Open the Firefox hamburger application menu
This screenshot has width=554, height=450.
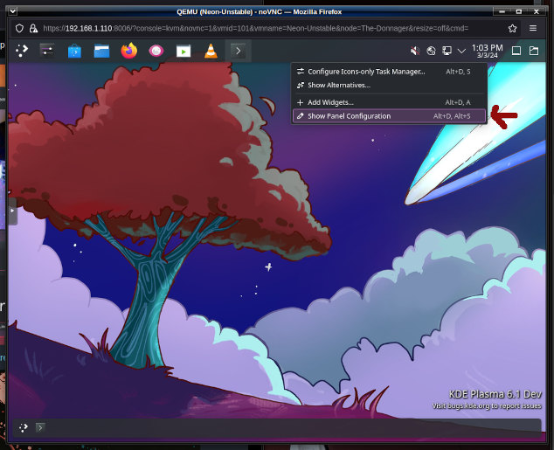(533, 28)
